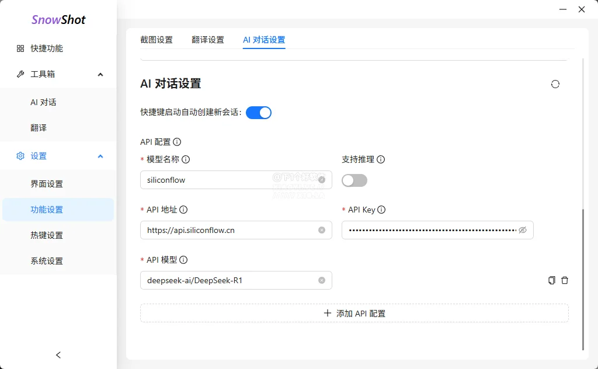Screen dimensions: 598x369
Task: Click the info icon next to API 模型
Action: click(x=183, y=260)
